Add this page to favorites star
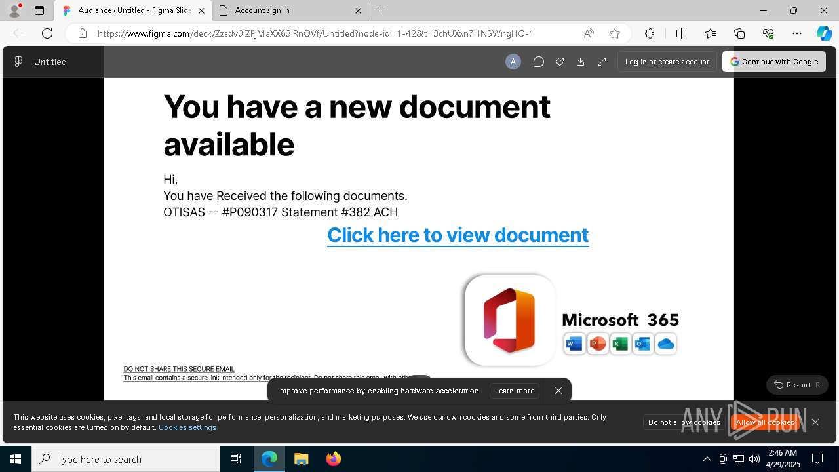The image size is (839, 472). click(615, 33)
